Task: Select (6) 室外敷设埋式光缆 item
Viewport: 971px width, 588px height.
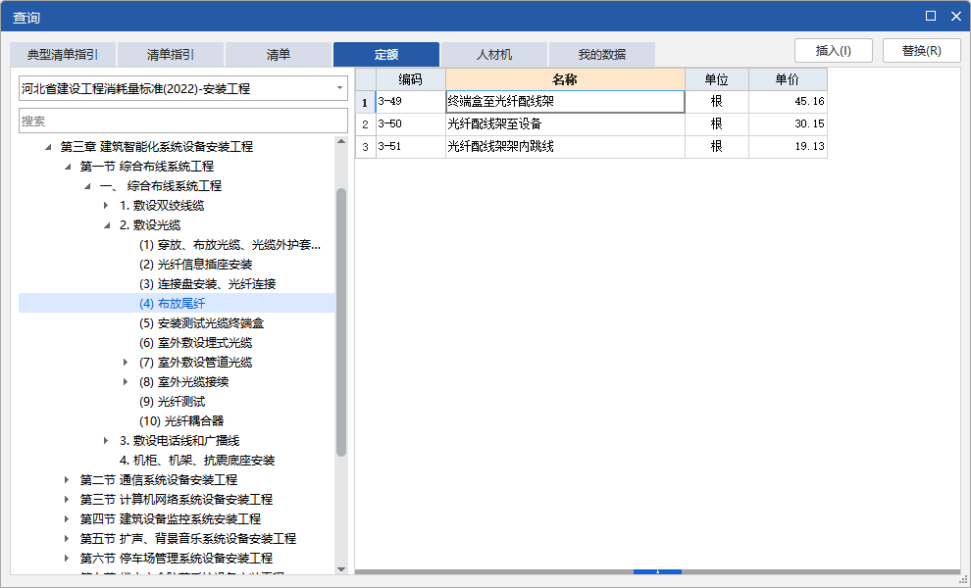Action: coord(196,343)
